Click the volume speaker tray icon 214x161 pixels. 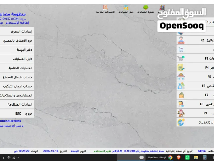point(9,158)
